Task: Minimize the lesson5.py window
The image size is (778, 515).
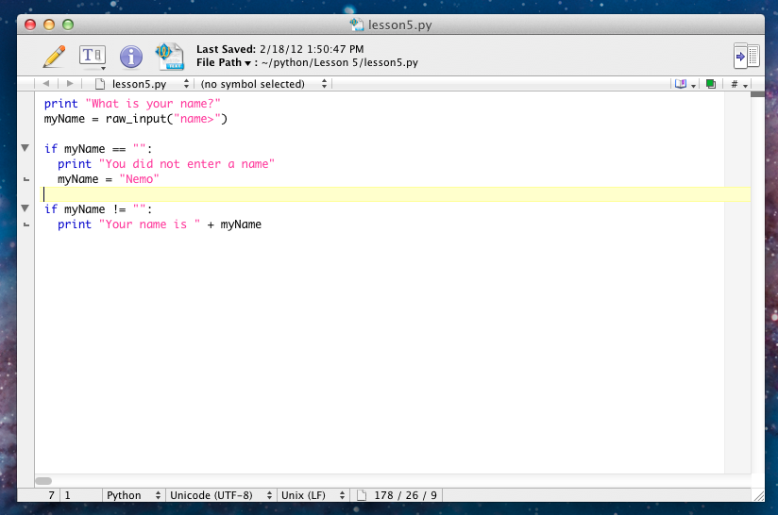Action: pyautogui.click(x=49, y=25)
